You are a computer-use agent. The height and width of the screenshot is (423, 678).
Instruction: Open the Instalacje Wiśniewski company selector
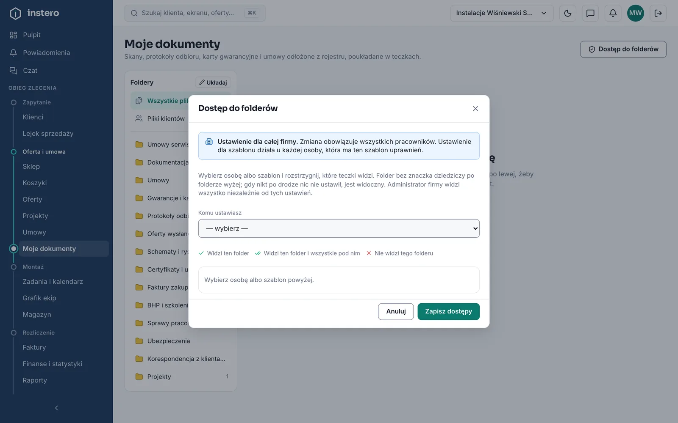point(502,13)
